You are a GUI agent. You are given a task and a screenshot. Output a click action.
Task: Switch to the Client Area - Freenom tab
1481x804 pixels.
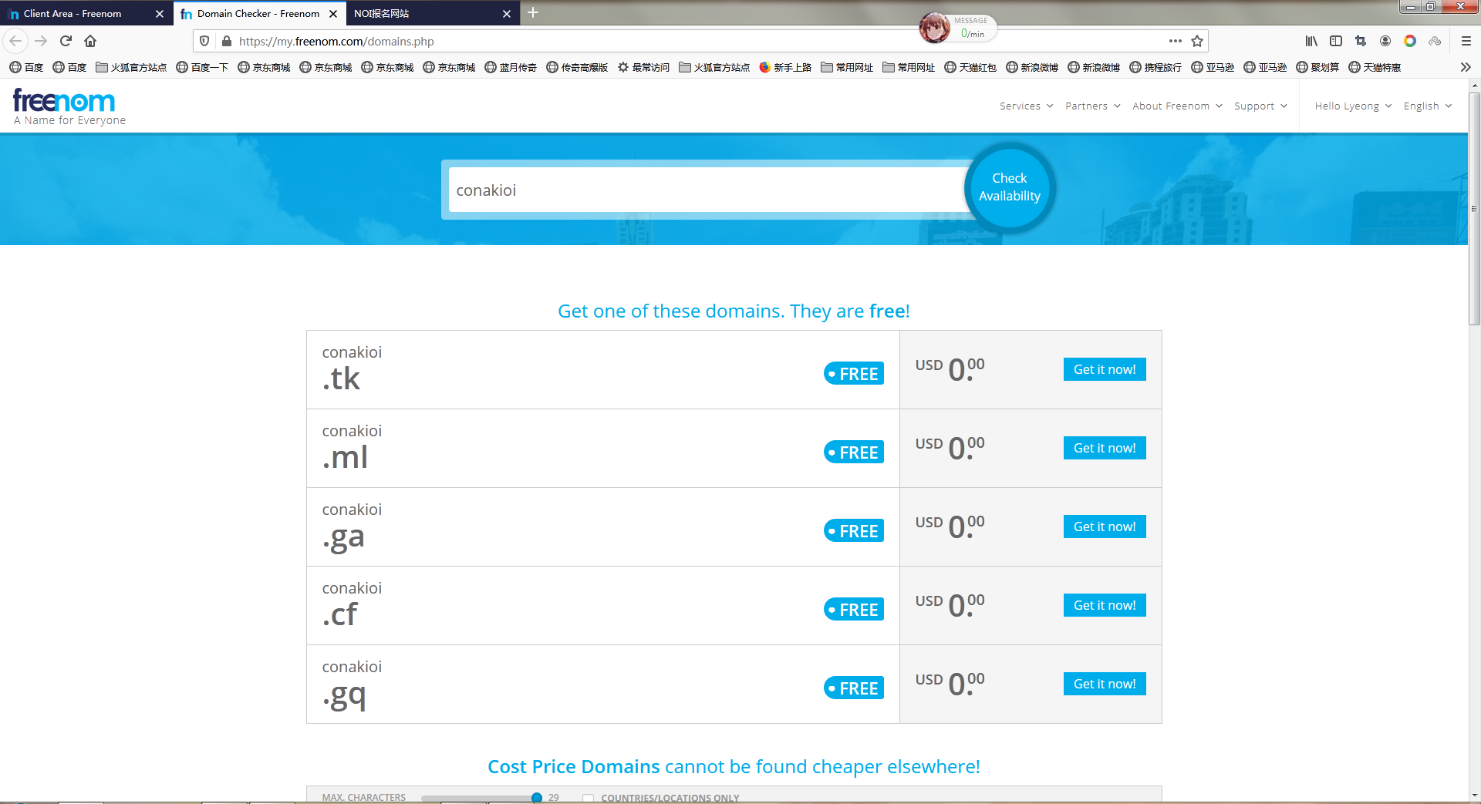coord(85,14)
